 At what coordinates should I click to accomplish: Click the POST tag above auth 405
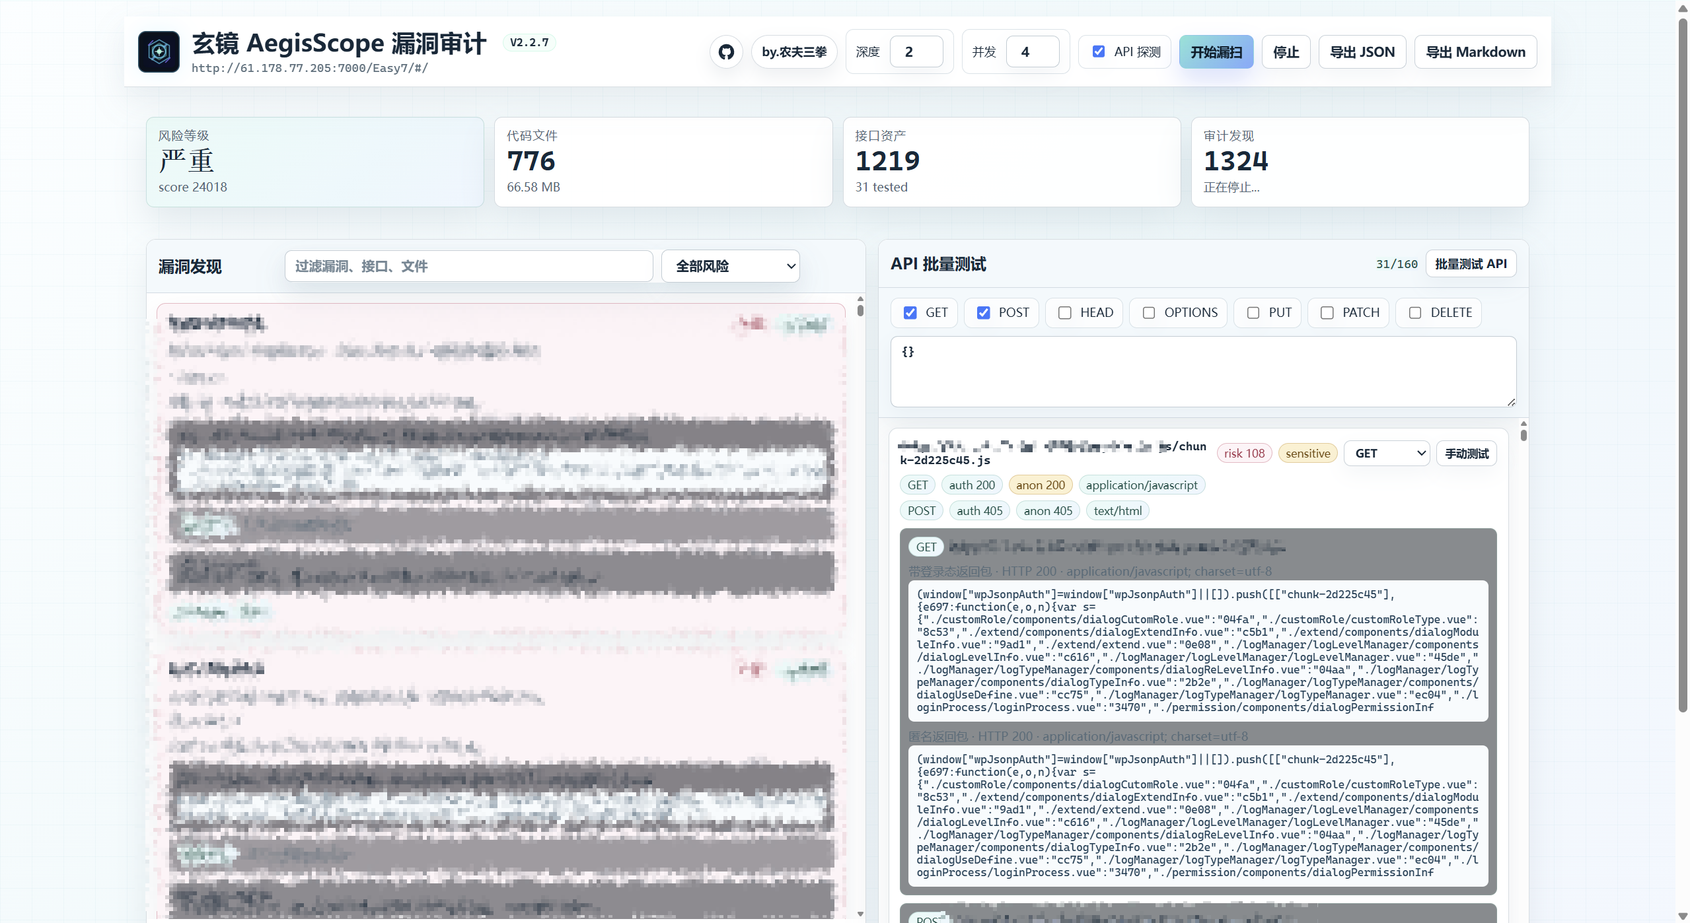coord(921,511)
